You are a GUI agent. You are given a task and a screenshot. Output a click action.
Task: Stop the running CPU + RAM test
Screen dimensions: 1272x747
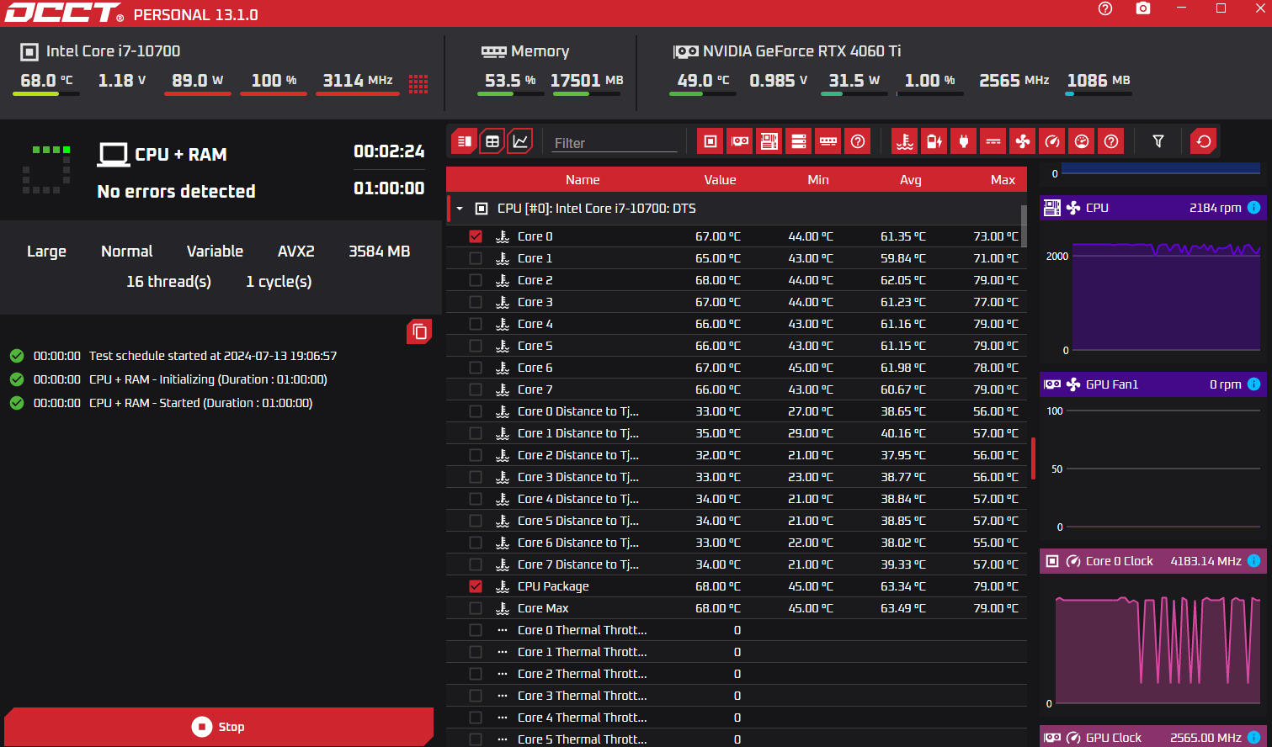click(x=219, y=727)
